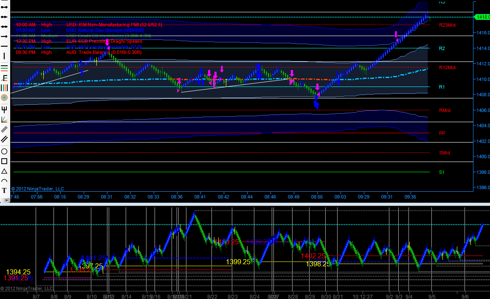This screenshot has width=490, height=299.
Task: Click the PP pivot point label
Action: click(x=442, y=133)
